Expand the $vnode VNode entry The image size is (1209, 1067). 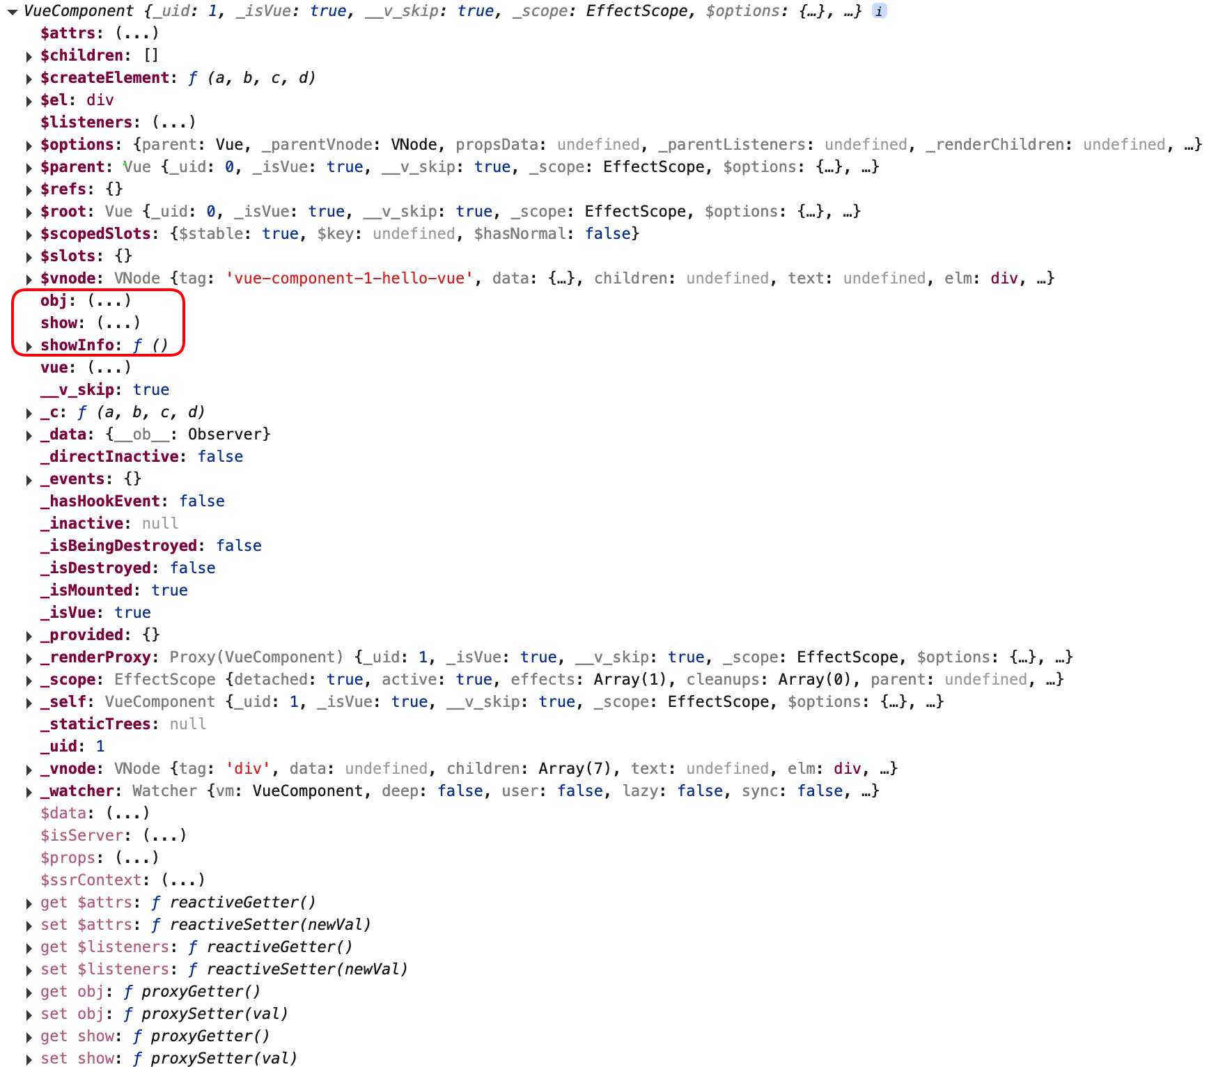point(29,279)
